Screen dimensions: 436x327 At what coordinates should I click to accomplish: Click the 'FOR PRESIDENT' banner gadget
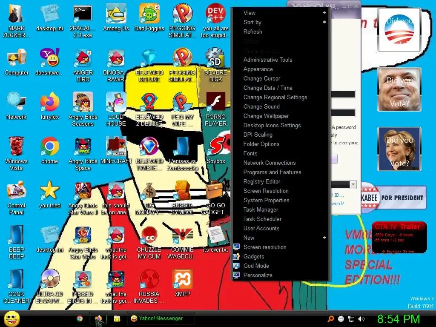pos(394,198)
